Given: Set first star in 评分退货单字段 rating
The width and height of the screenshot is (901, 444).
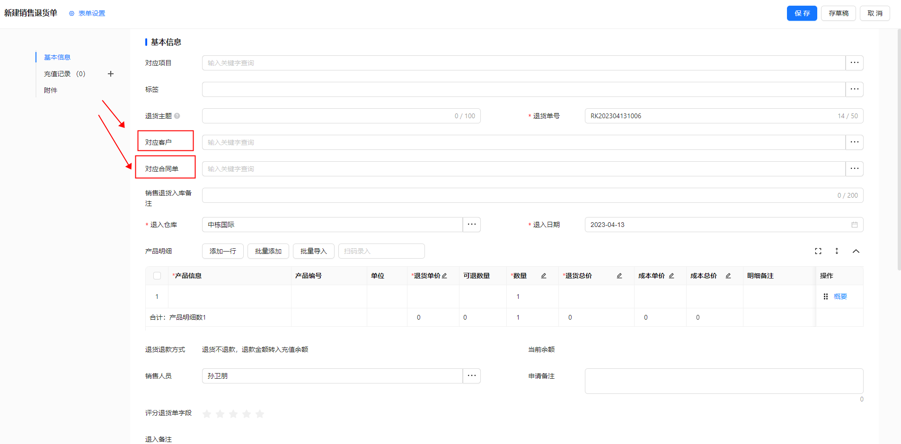Looking at the screenshot, I should tap(207, 414).
